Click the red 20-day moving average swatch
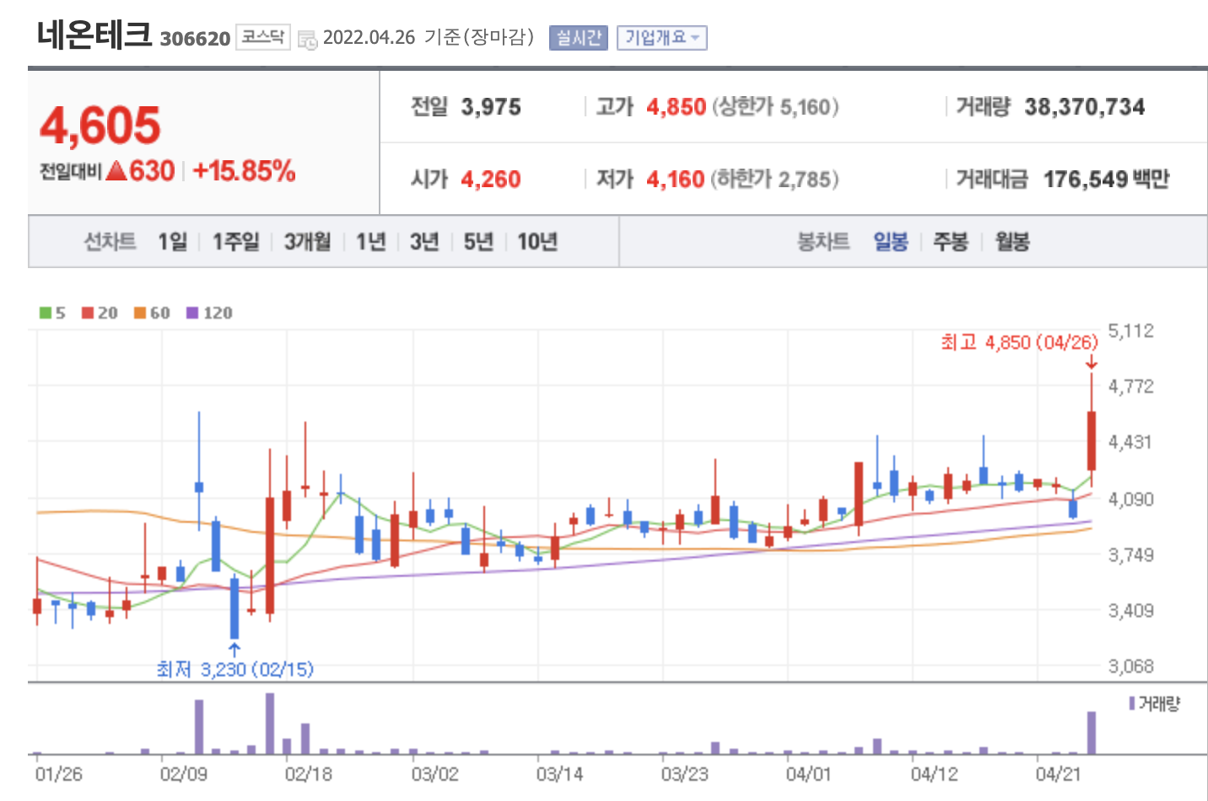 (88, 313)
